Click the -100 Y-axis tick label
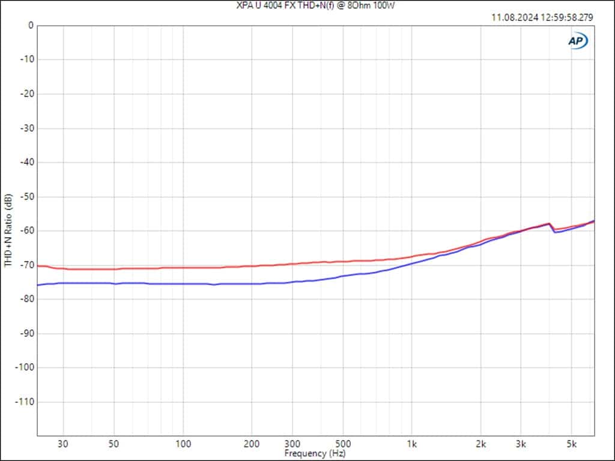The image size is (615, 461). (25, 368)
